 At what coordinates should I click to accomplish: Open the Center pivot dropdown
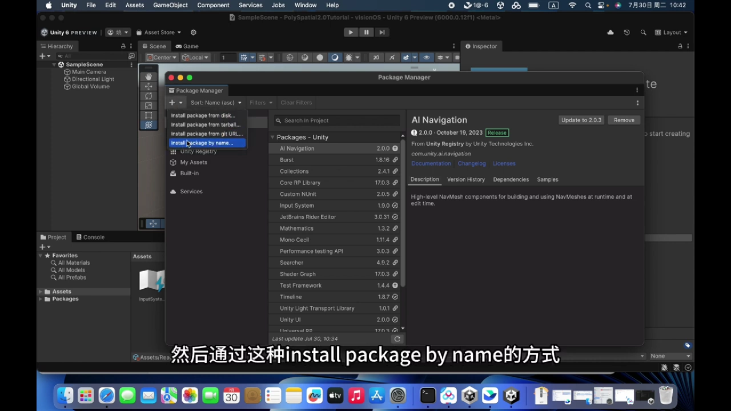(162, 57)
